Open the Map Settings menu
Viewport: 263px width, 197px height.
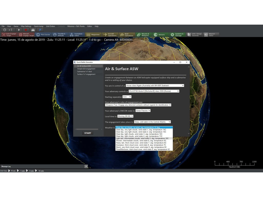click(x=26, y=26)
